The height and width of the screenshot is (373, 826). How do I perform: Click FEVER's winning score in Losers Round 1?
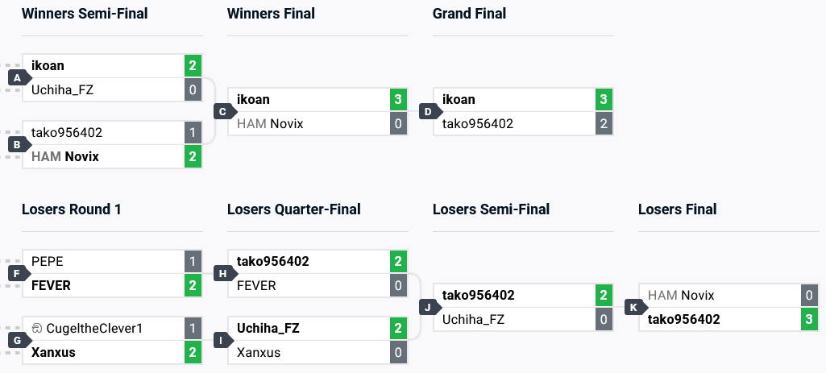tap(193, 285)
